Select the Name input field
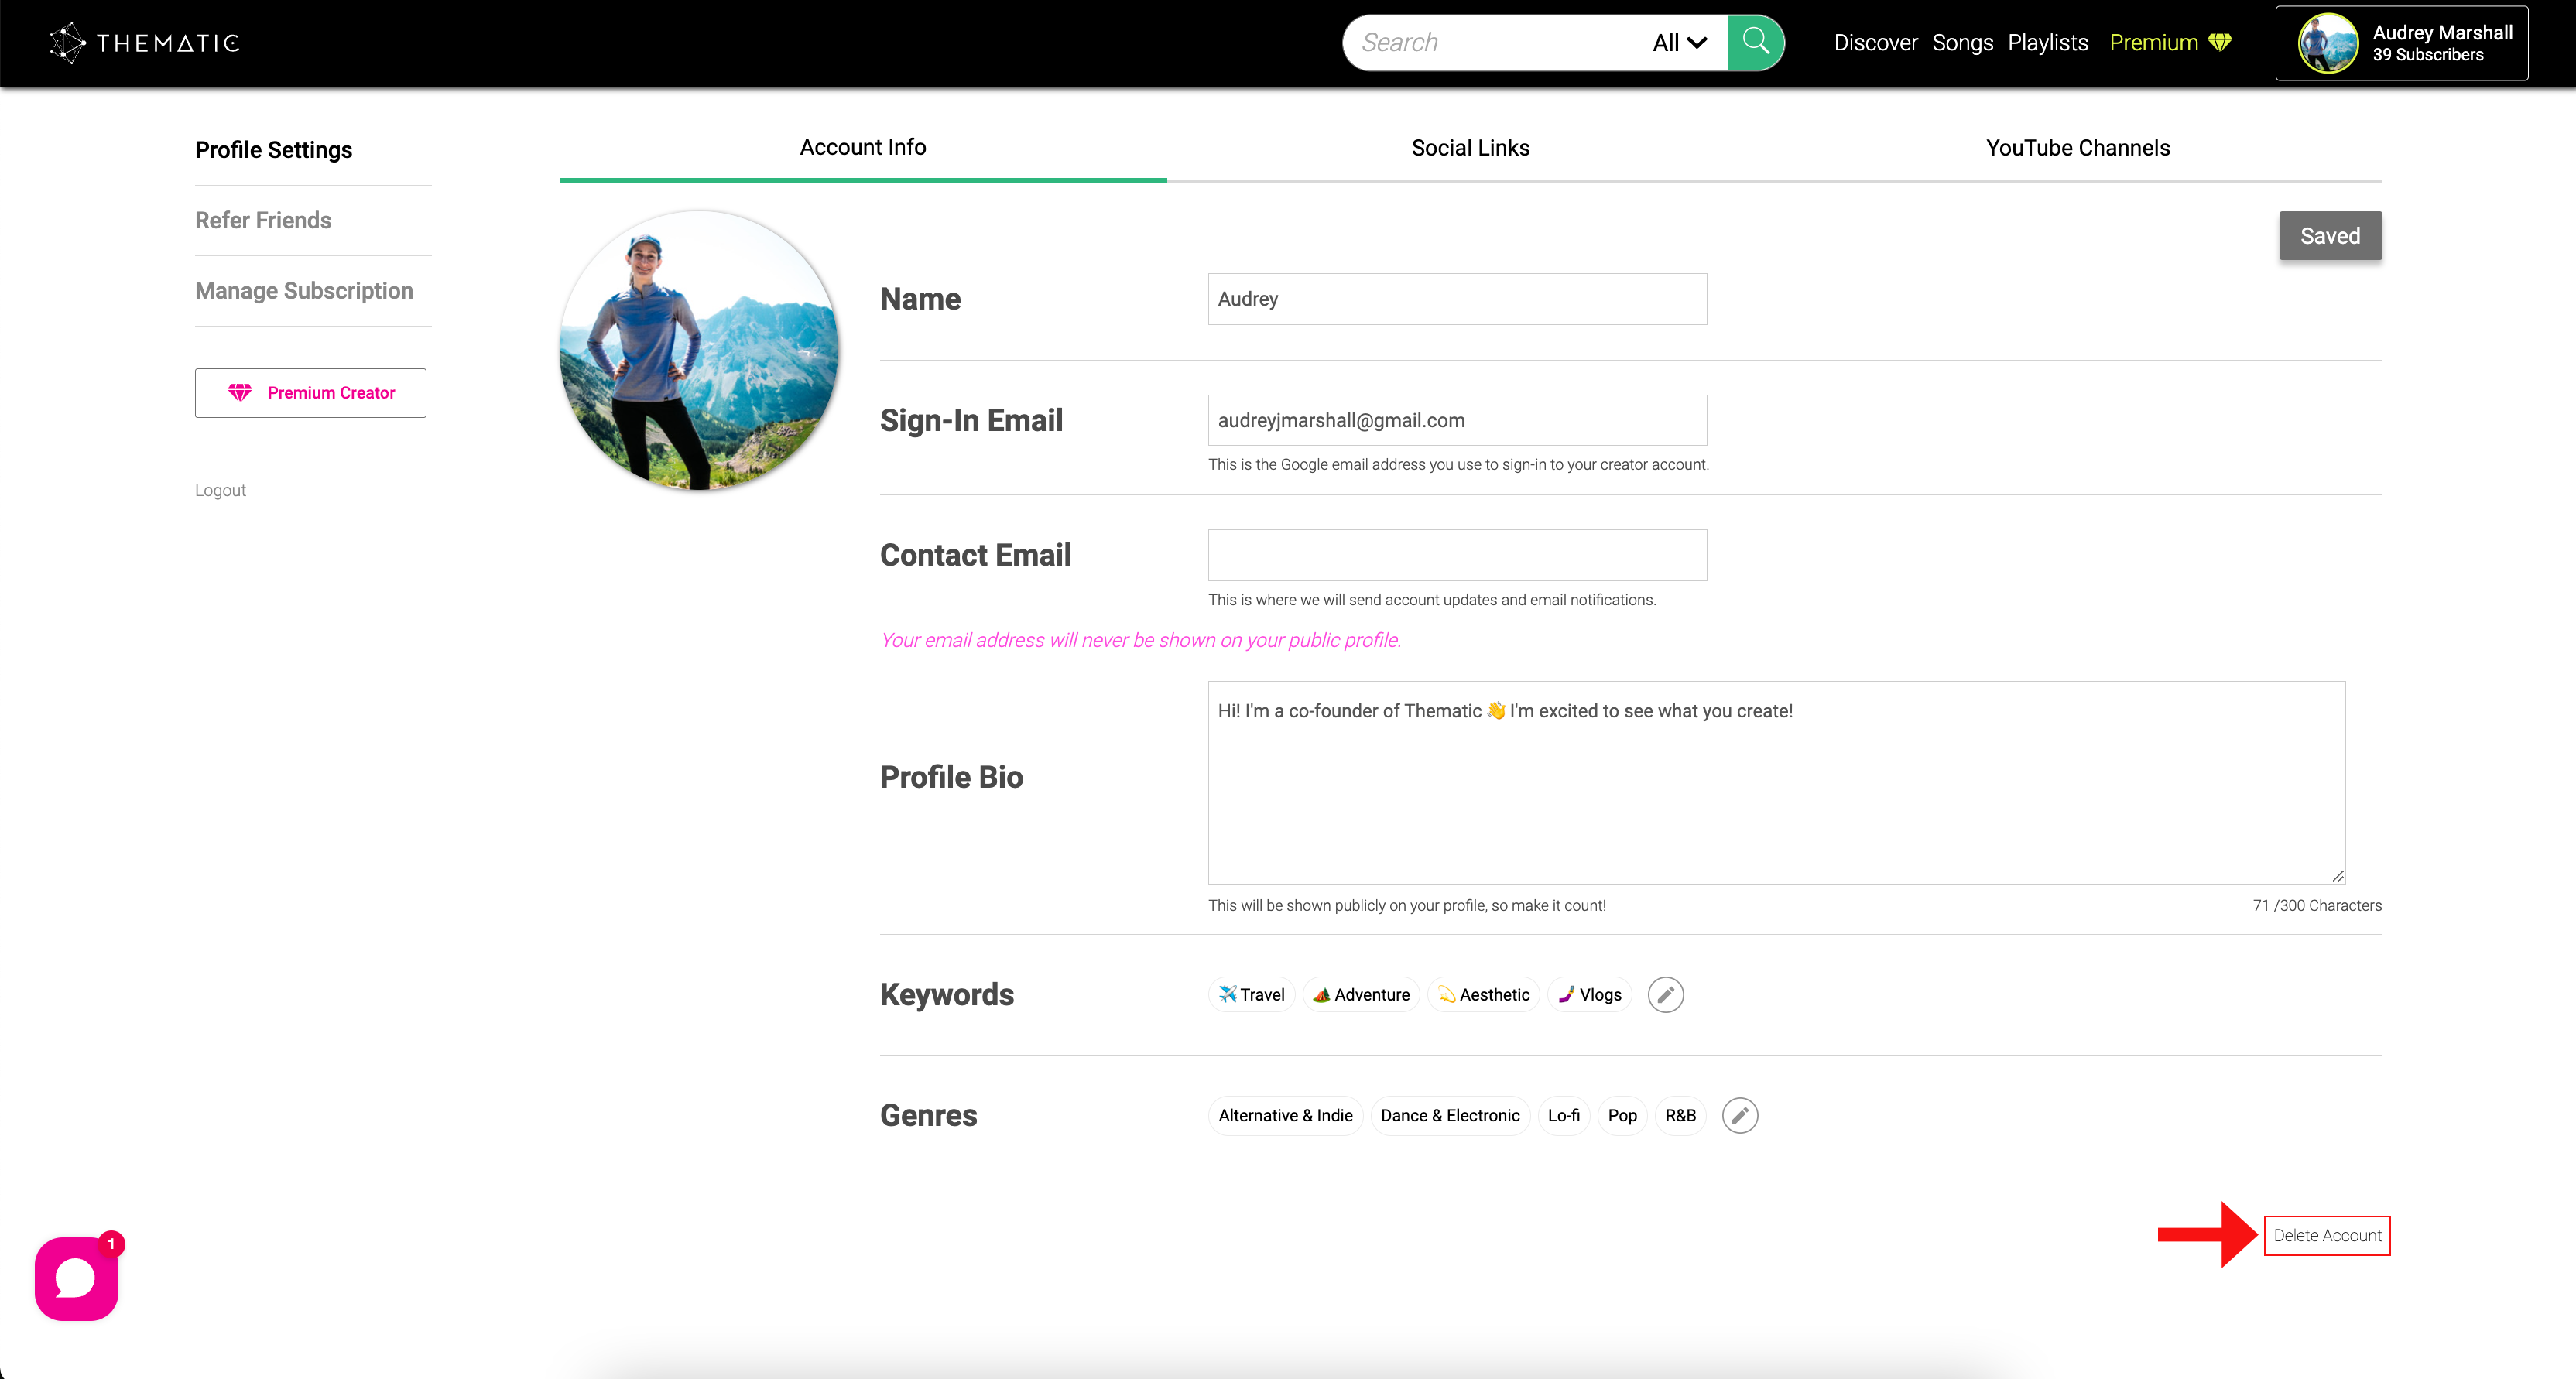 pos(1457,299)
